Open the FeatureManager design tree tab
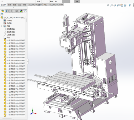Image resolution: width=134 pixels, height=120 pixels. 3,11
